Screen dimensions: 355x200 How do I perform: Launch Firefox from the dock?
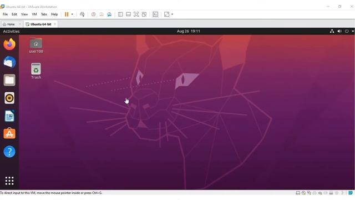pyautogui.click(x=9, y=44)
